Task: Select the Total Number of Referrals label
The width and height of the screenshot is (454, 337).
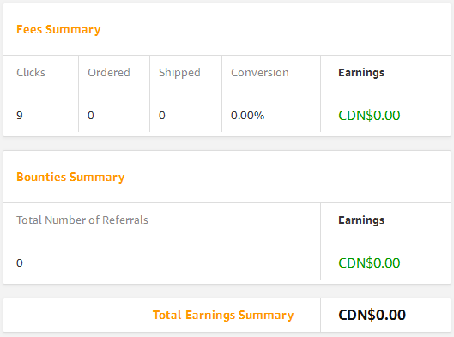Action: coord(82,220)
